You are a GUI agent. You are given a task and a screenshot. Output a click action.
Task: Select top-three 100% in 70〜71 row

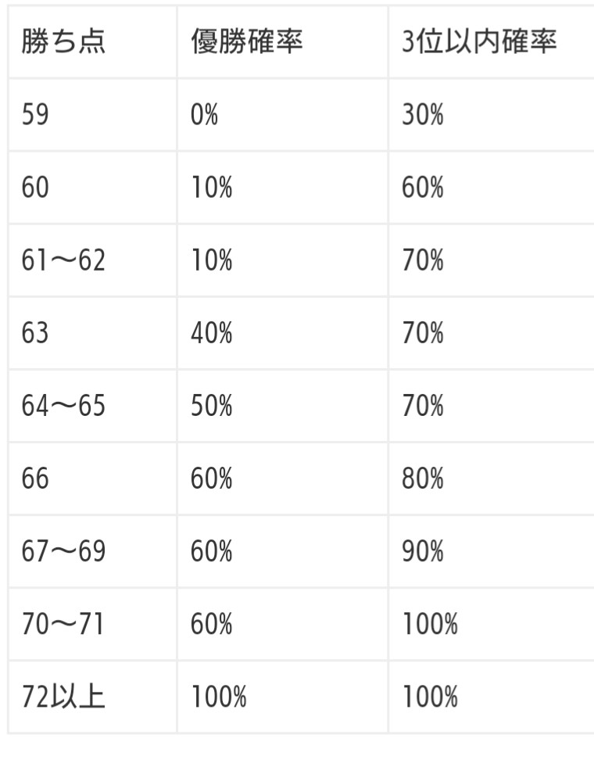pos(429,624)
